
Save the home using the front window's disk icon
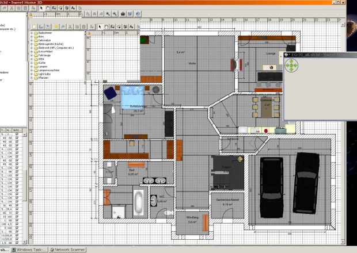tap(48, 27)
